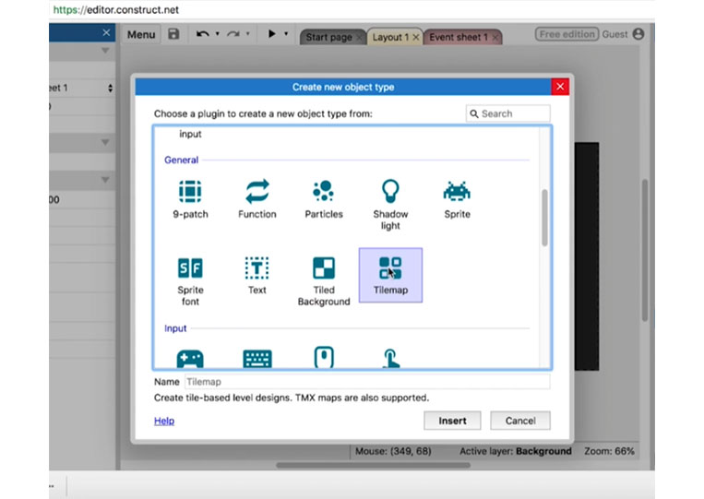
Task: Collapse the top sidebar section arrow
Action: point(105,51)
